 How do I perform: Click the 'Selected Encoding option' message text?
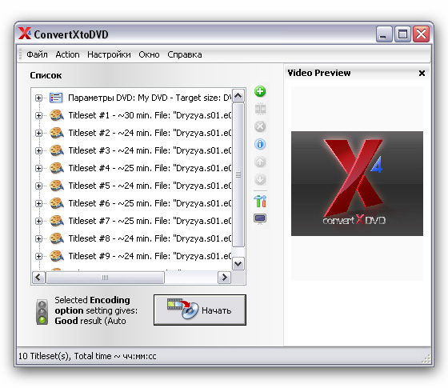[96, 310]
